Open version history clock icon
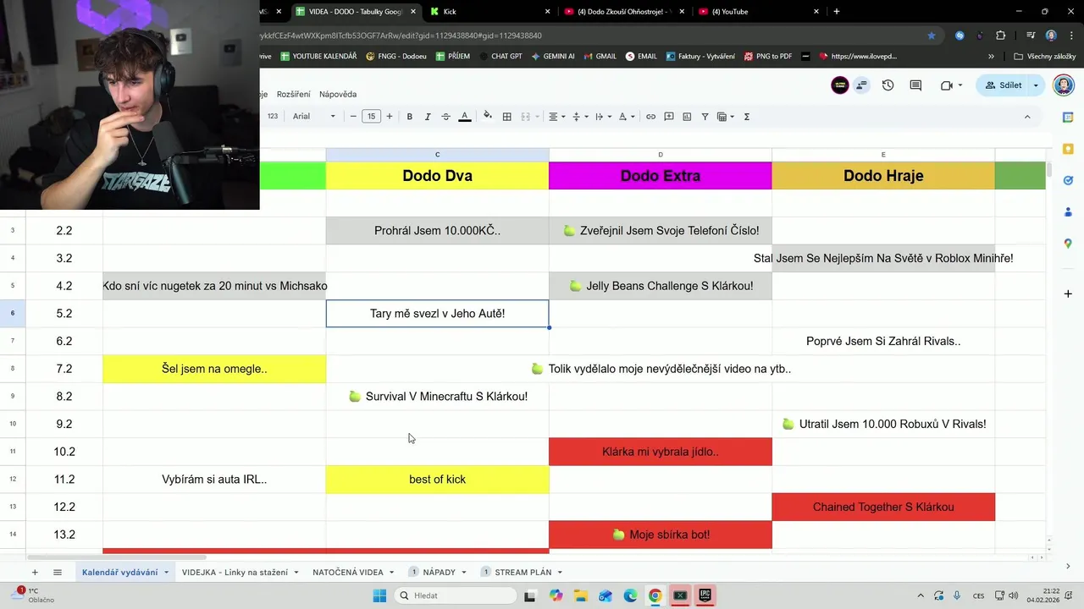Viewport: 1084px width, 609px height. click(x=888, y=85)
